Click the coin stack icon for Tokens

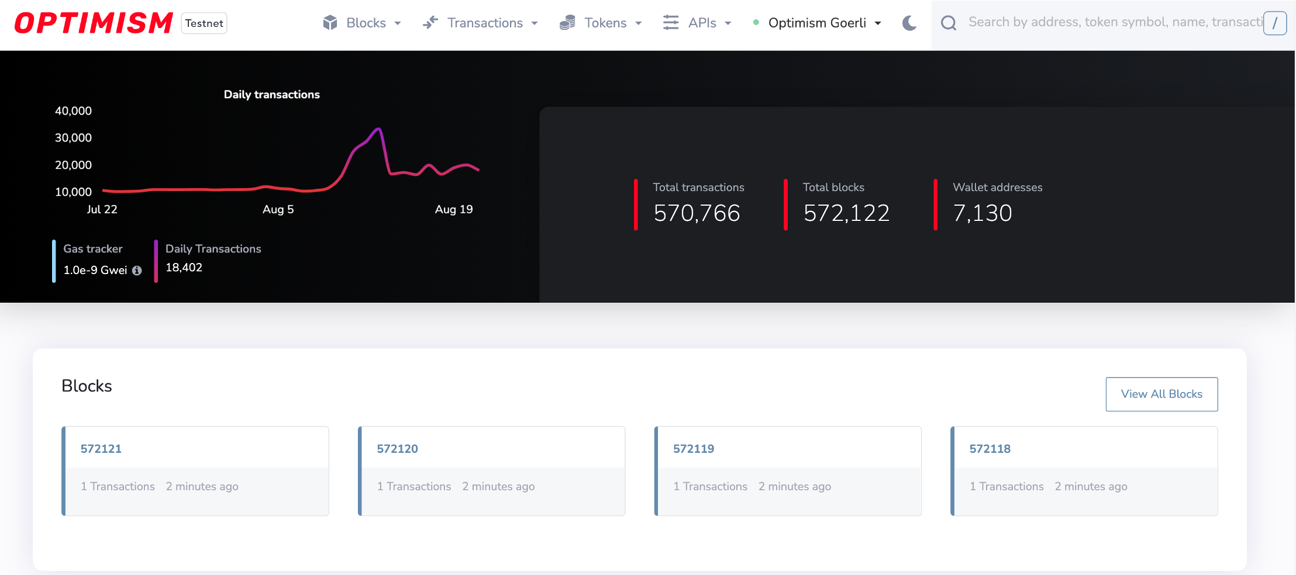[x=566, y=22]
